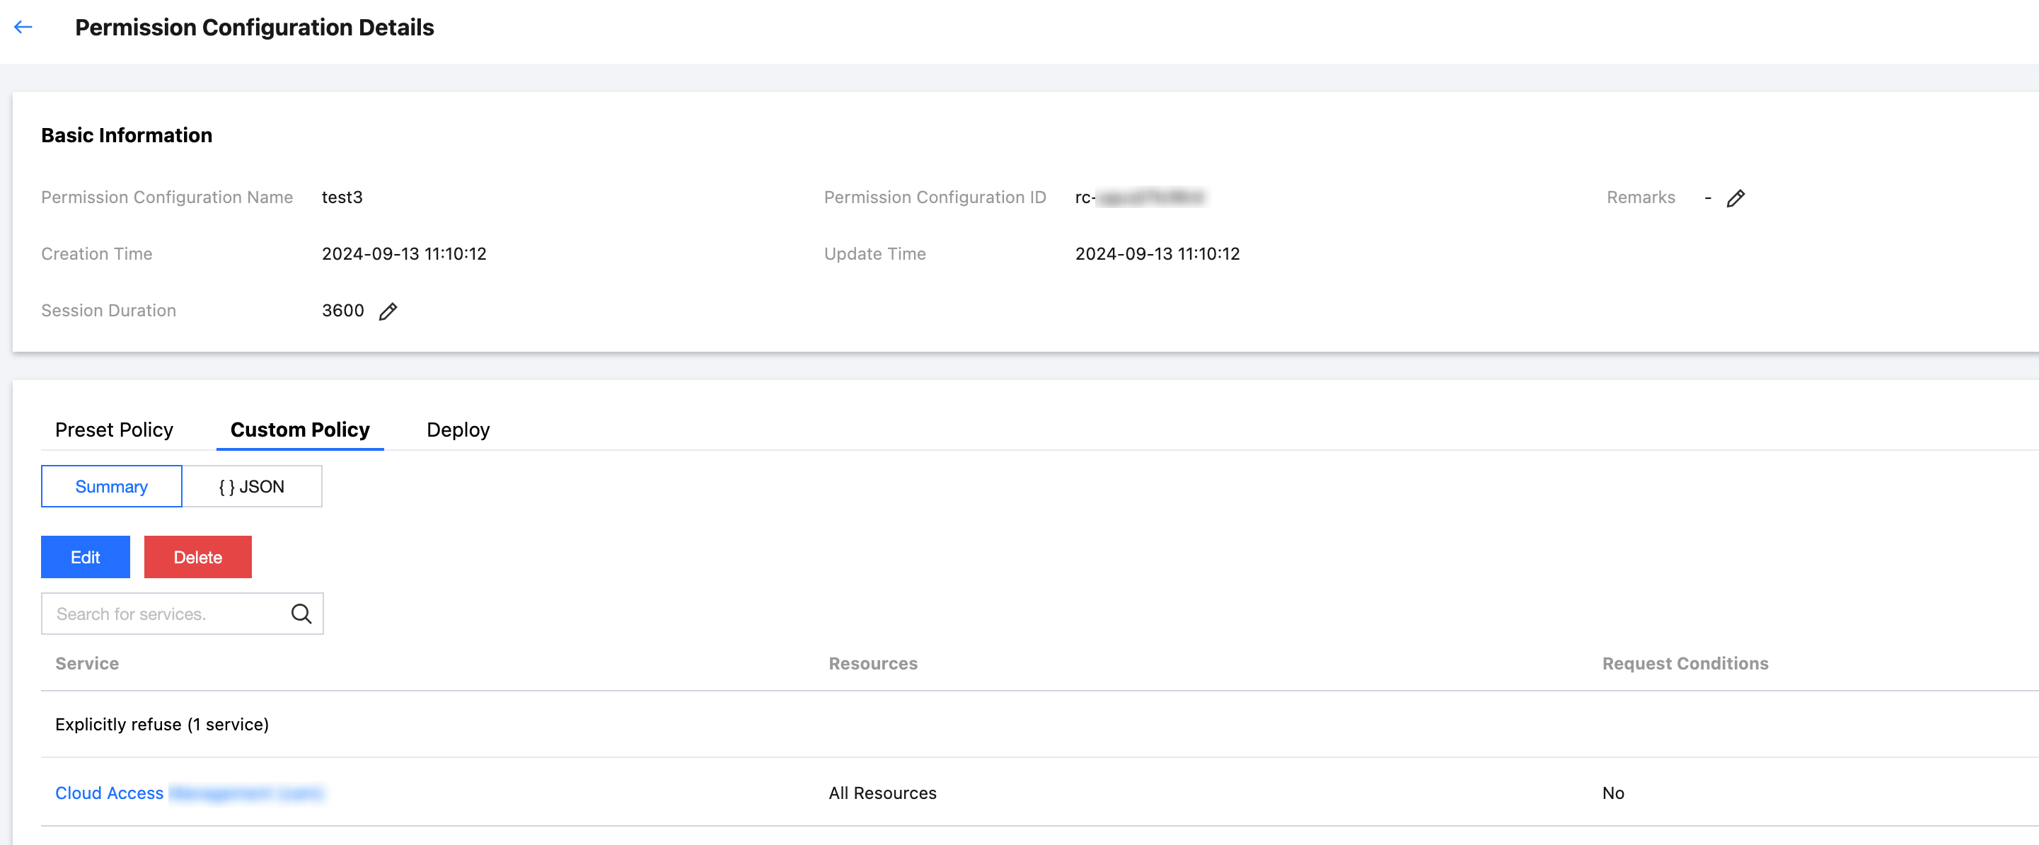This screenshot has height=845, width=2039.
Task: Click the test3 configuration name value
Action: 342,197
